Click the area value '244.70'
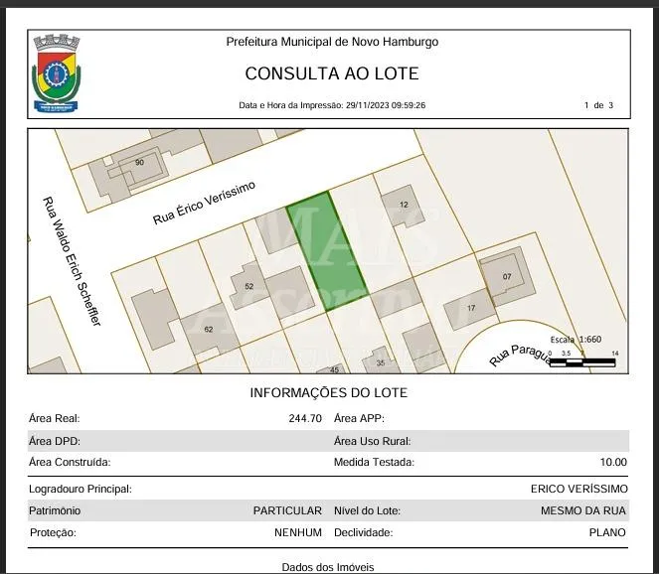Image resolution: width=659 pixels, height=574 pixels. click(305, 419)
